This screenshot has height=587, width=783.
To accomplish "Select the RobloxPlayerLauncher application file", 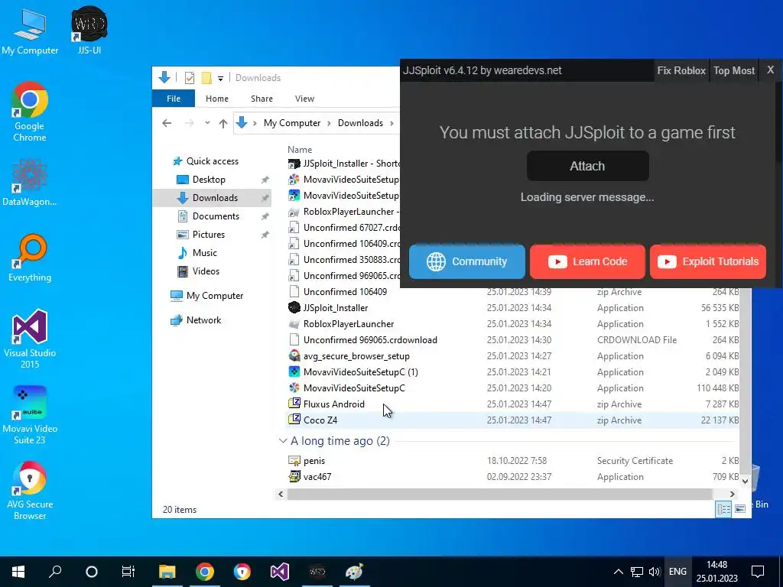I will coord(513,324).
